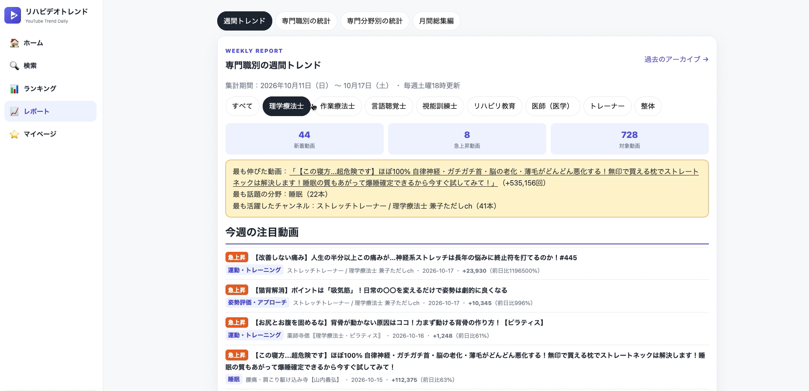Click the +23,930 view increase value
Viewport: 809px width, 391px height.
tap(474, 271)
